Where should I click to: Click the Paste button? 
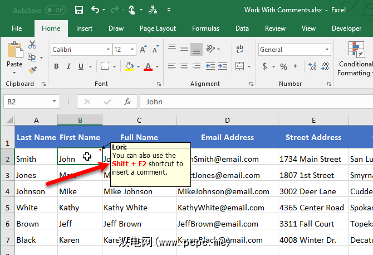click(x=14, y=56)
